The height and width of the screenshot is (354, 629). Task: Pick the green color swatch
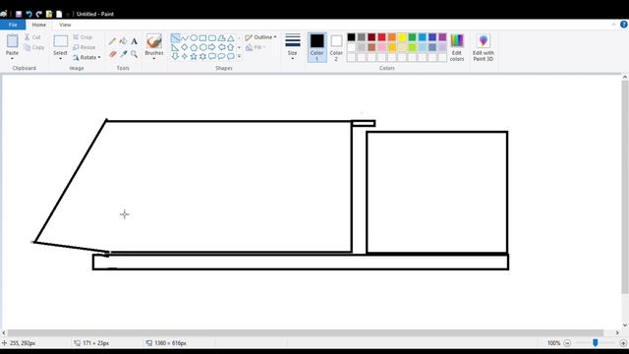tap(412, 37)
